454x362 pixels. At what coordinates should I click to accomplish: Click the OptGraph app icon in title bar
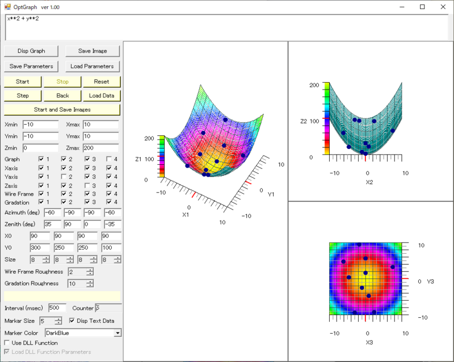8,7
